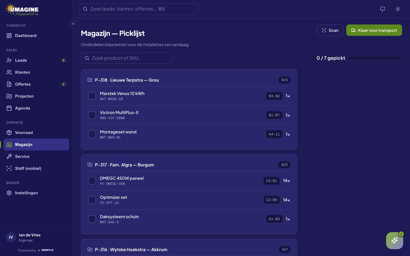Mark Montageset wand as picked

pyautogui.click(x=92, y=134)
